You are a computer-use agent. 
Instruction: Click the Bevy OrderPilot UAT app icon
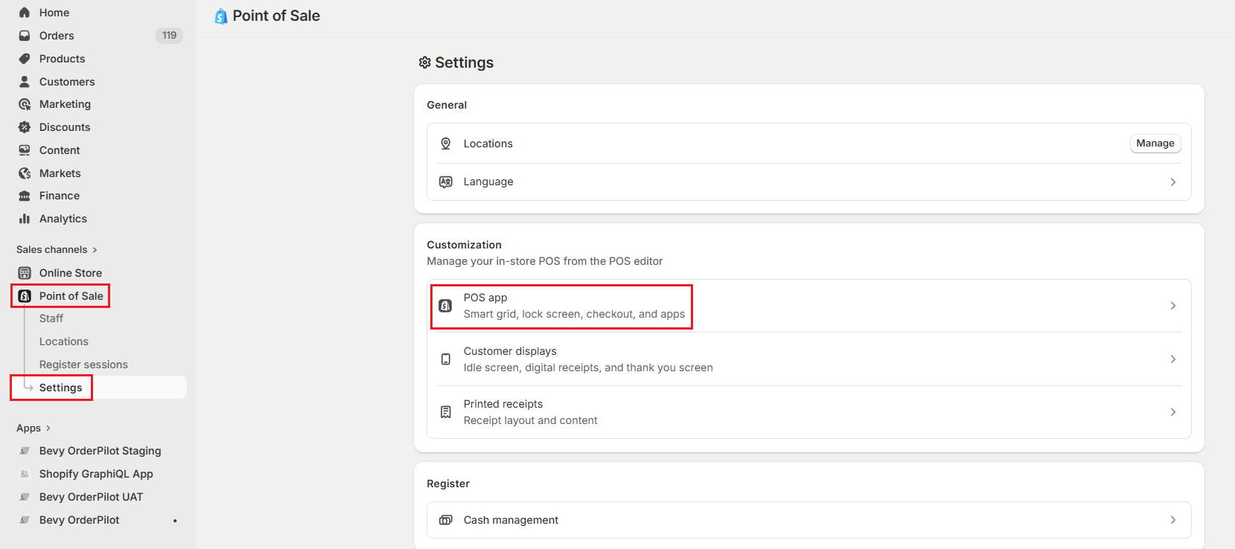click(25, 497)
